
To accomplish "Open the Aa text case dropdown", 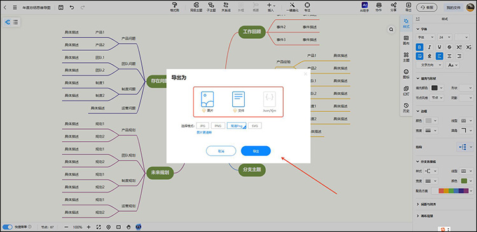I will 452,65.
